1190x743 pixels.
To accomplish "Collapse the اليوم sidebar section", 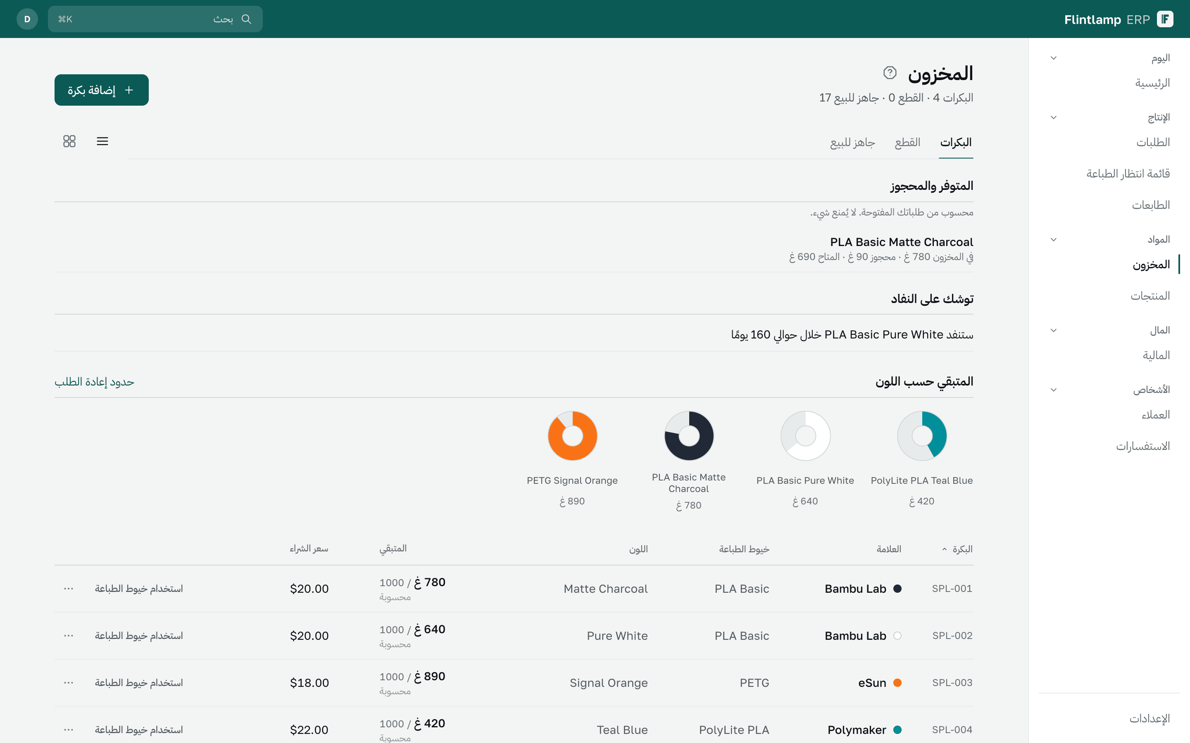I will [1053, 58].
